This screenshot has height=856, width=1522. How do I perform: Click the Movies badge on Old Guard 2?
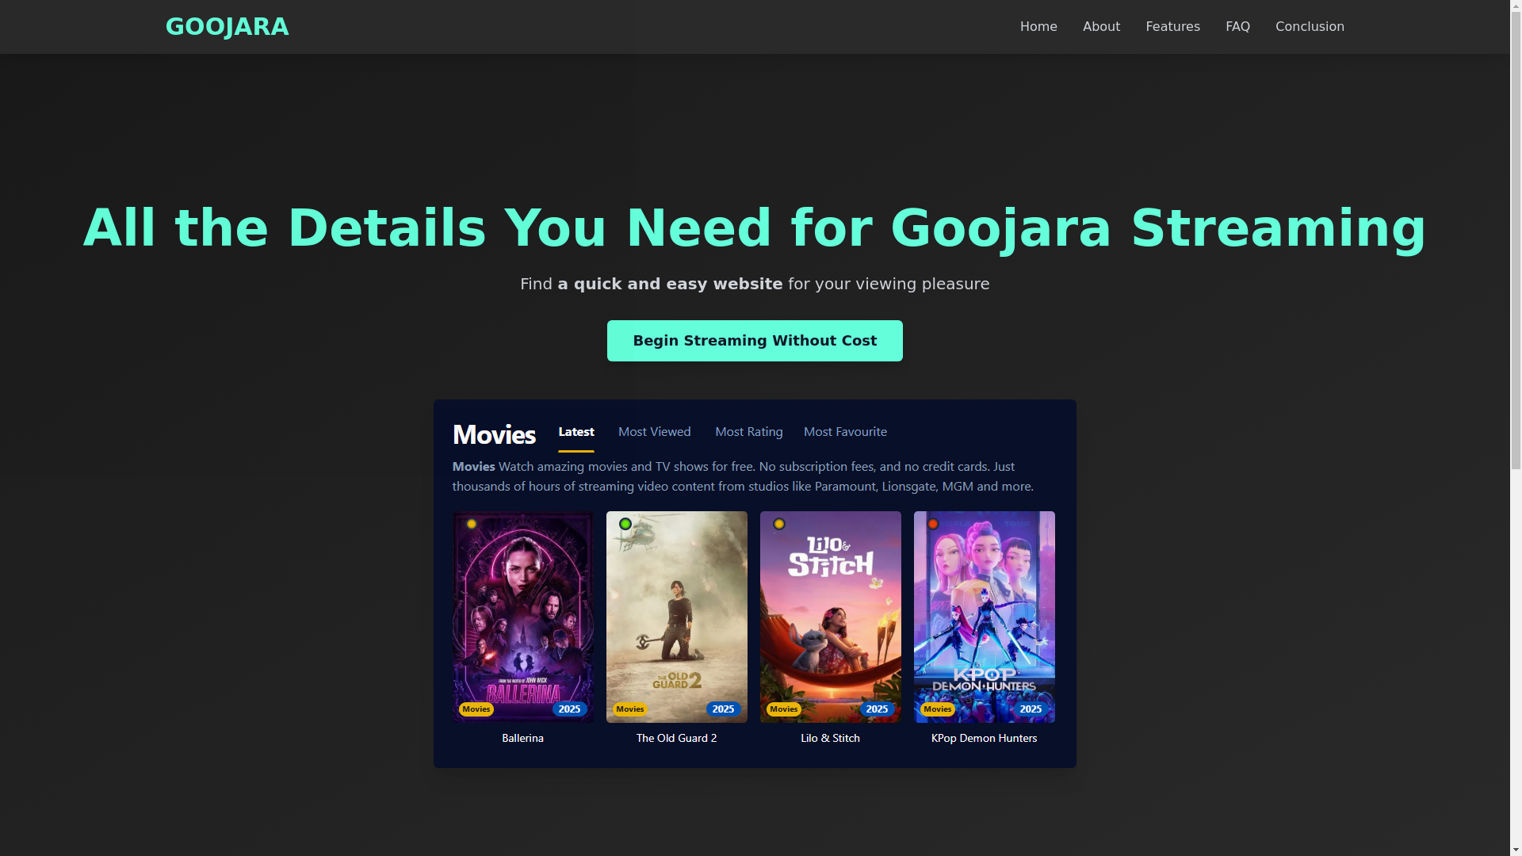click(630, 709)
